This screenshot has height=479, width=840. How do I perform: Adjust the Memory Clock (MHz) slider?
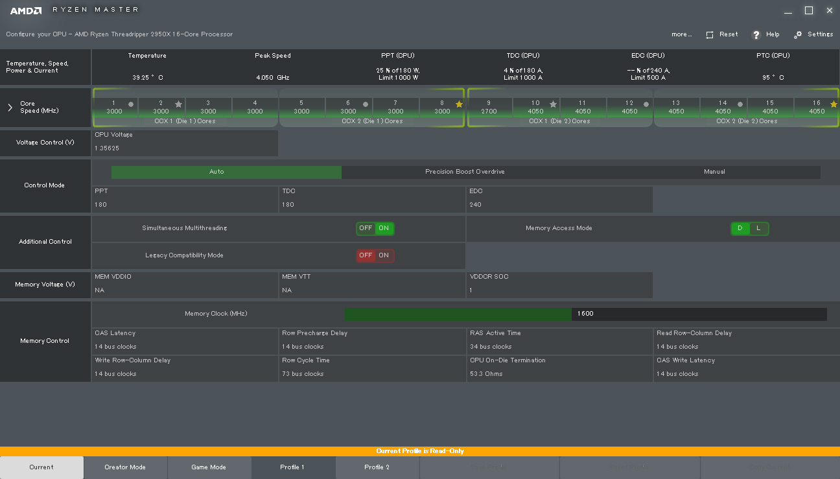tap(585, 314)
